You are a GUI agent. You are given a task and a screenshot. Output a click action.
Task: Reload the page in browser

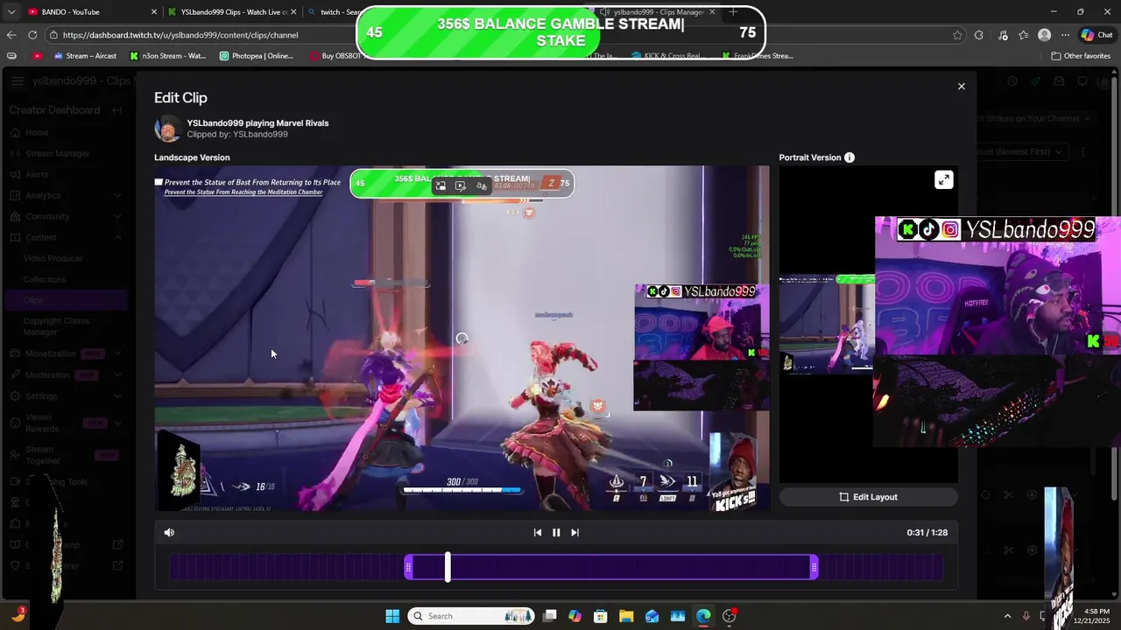tap(32, 35)
